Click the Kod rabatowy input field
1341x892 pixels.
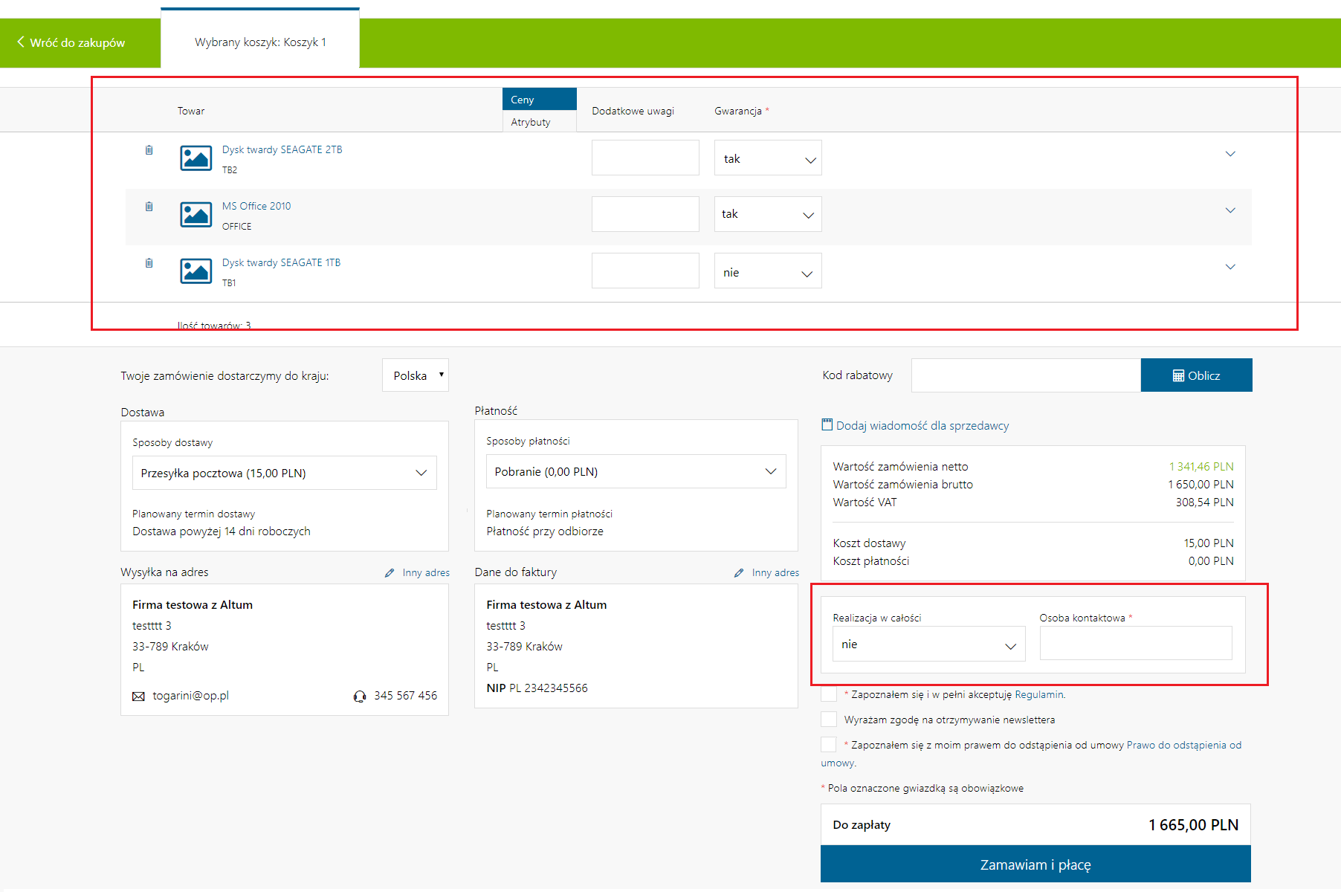(x=1026, y=375)
